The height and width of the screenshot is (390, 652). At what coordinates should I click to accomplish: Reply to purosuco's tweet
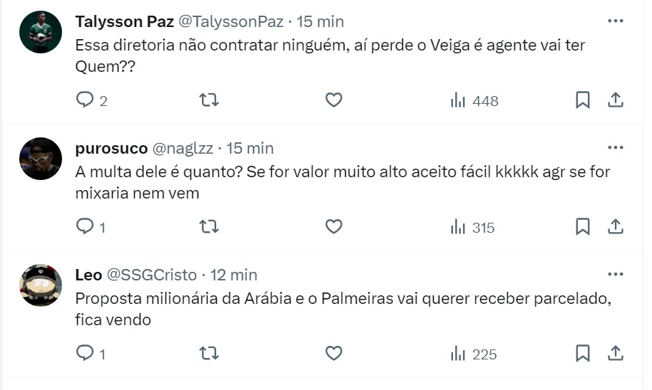(86, 227)
